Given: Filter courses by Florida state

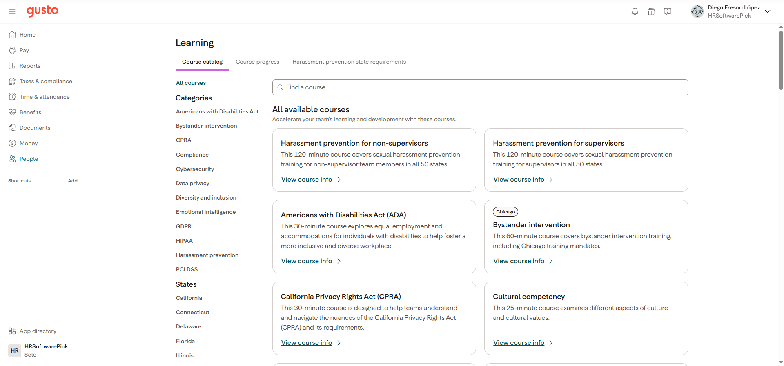Looking at the screenshot, I should 185,341.
